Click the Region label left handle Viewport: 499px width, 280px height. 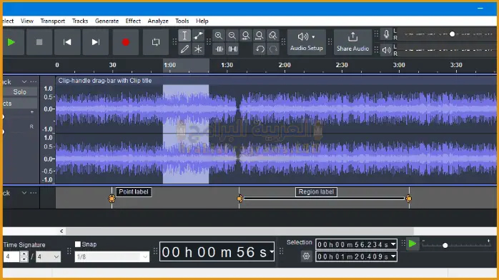(239, 199)
